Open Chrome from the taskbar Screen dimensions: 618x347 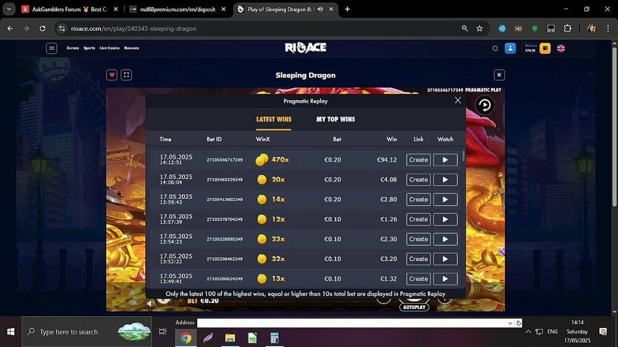tap(186, 338)
